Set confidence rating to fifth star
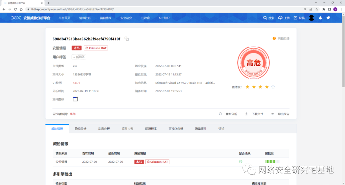This screenshot has height=185, width=345. [x=273, y=87]
